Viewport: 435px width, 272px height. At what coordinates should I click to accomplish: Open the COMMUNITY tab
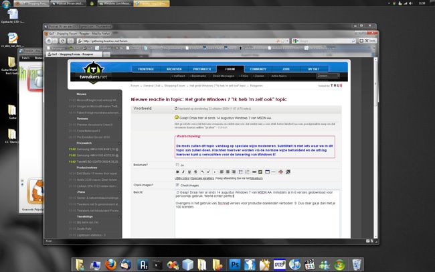[258, 69]
